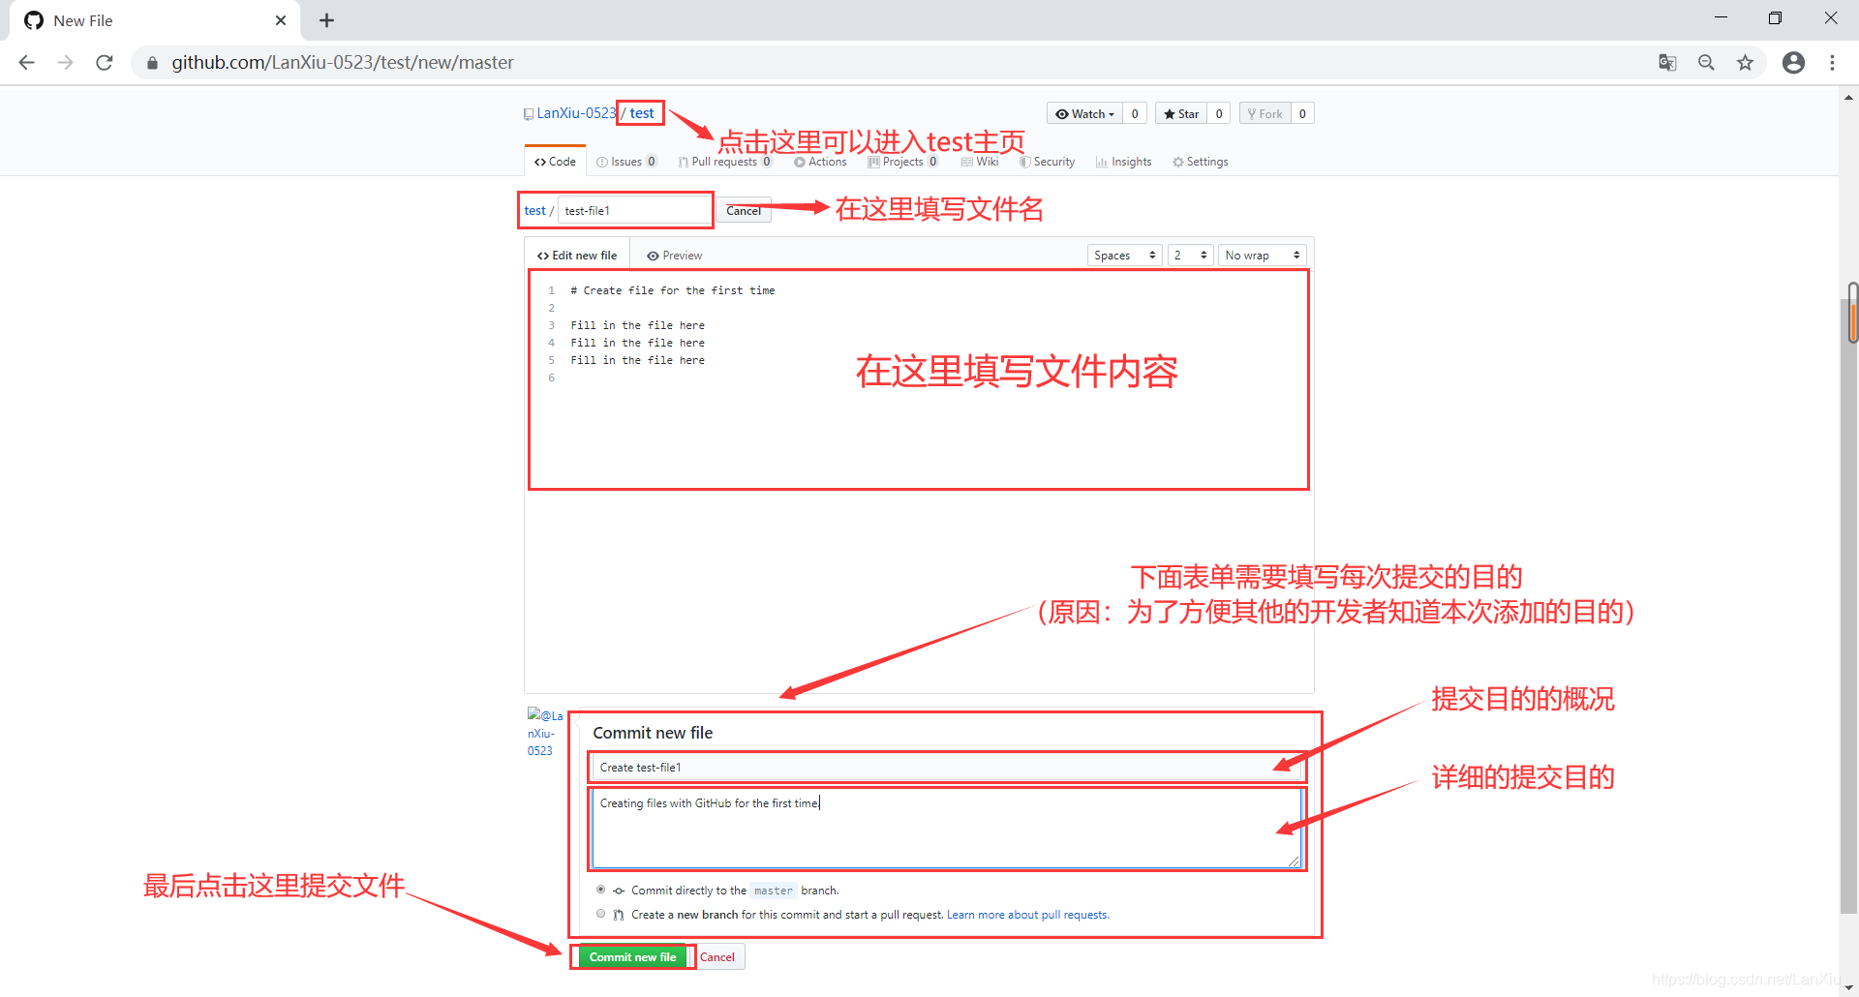Open the Spaces indent mode dropdown
This screenshot has width=1859, height=997.
1125,256
